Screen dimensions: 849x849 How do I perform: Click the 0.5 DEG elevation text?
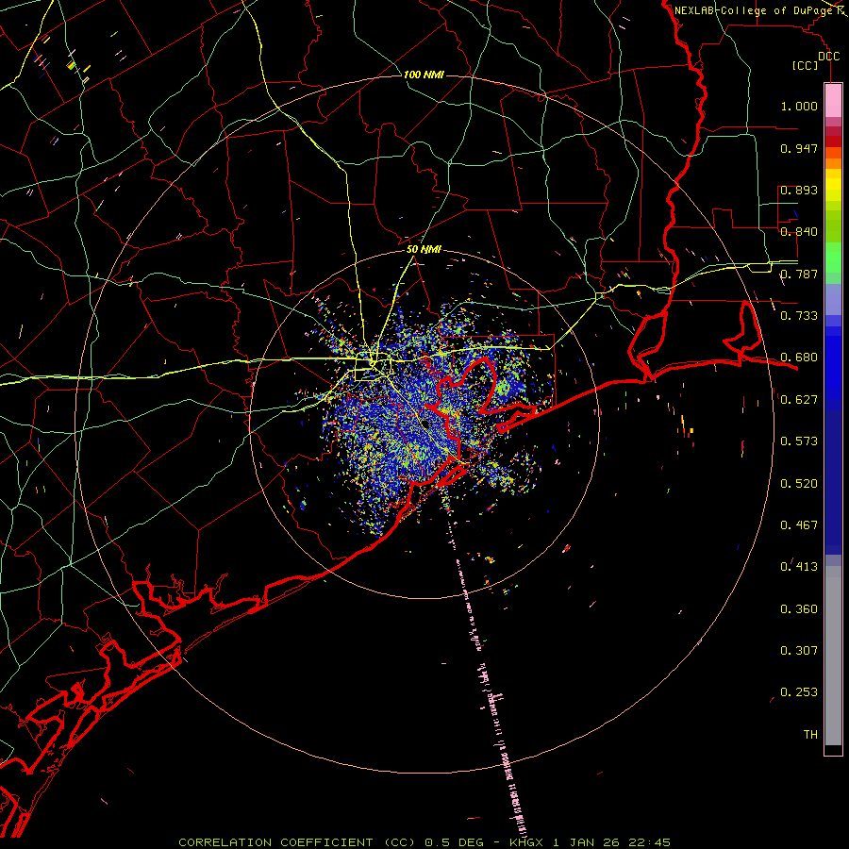tap(455, 842)
